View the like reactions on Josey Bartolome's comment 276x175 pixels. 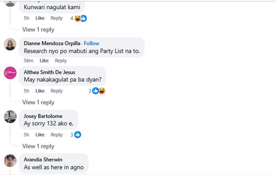(76, 135)
